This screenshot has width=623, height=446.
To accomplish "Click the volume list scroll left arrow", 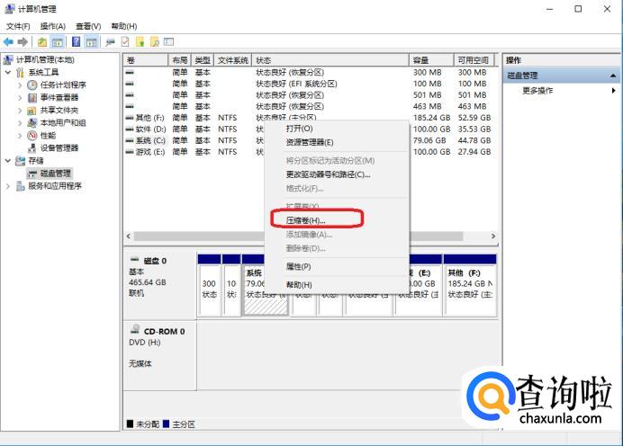I will pos(129,236).
